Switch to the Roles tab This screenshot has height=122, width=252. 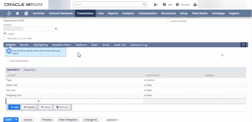95,45
